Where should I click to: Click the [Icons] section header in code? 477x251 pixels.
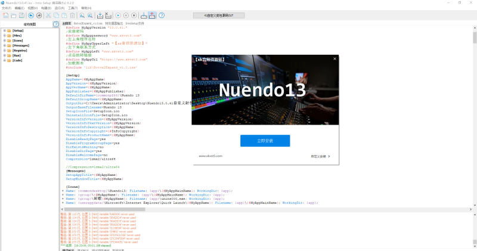coord(73,187)
